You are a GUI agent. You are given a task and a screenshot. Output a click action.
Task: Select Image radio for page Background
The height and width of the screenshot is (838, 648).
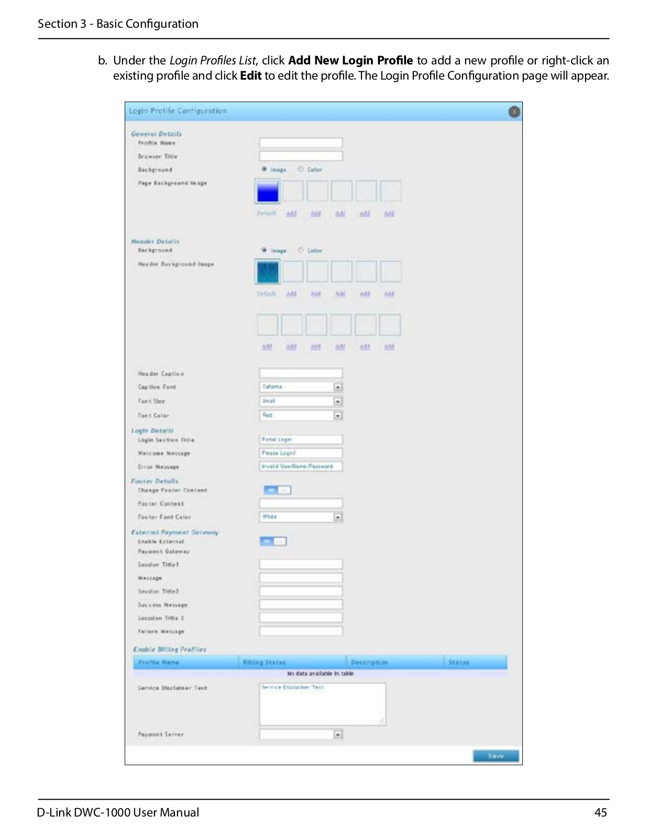coord(265,169)
